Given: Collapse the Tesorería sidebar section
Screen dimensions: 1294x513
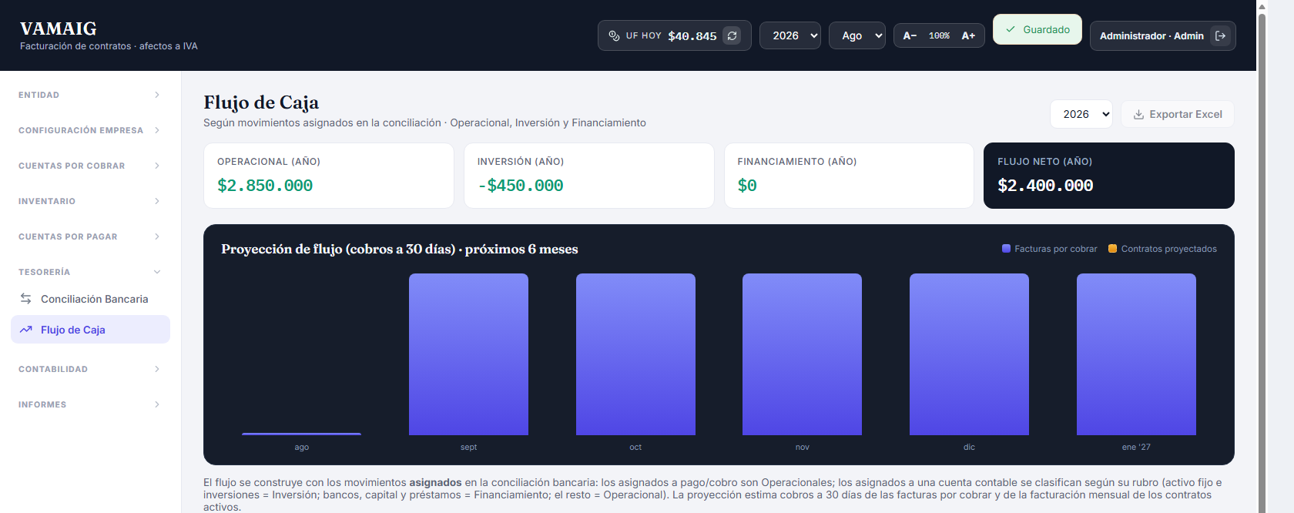Looking at the screenshot, I should tap(90, 272).
